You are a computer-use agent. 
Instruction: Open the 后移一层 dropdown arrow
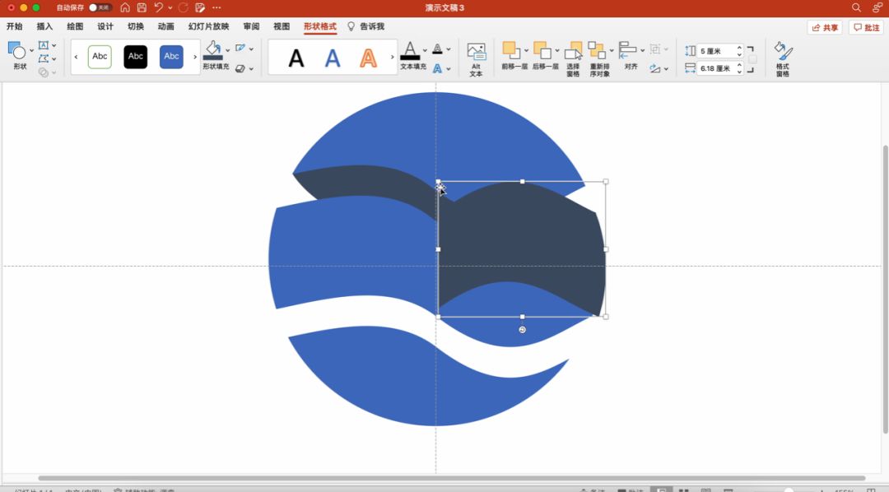[x=557, y=50]
